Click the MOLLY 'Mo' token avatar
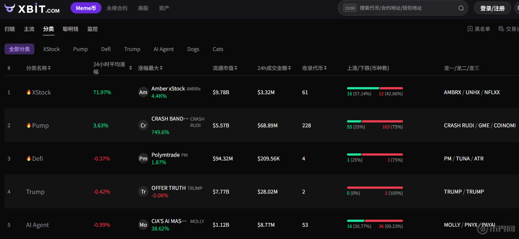 click(x=143, y=225)
